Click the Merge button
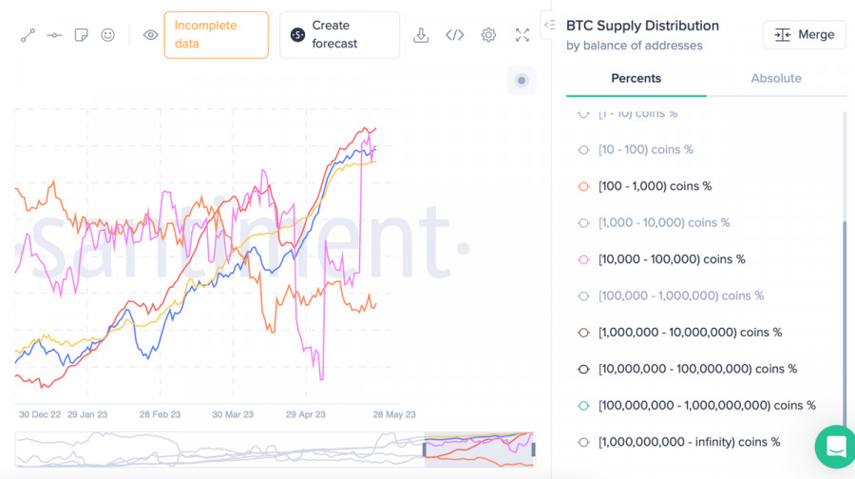 coord(805,35)
